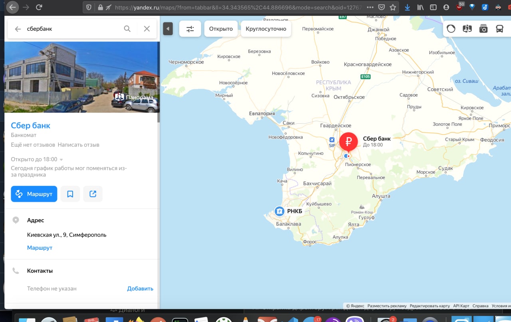Click the Судак label on map

point(446,168)
